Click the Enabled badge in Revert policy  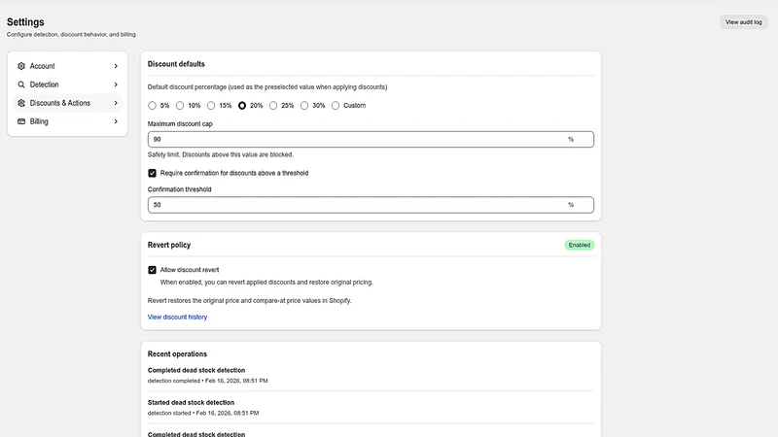coord(579,246)
